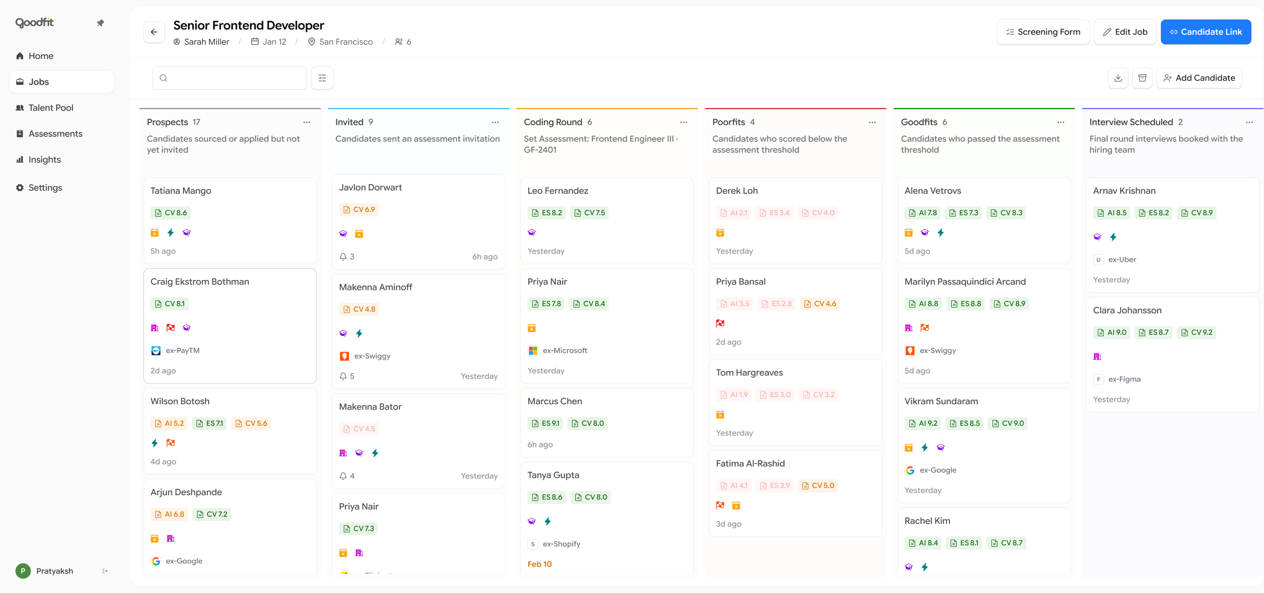Click the CV 8.6 score badge on Tatiana Mango
This screenshot has height=593, width=1264.
170,213
